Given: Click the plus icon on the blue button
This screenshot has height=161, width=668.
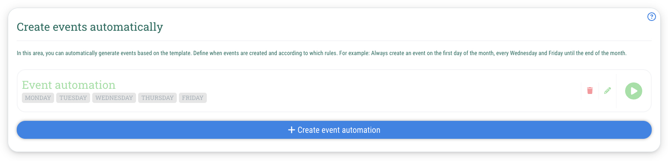Looking at the screenshot, I should [x=291, y=130].
